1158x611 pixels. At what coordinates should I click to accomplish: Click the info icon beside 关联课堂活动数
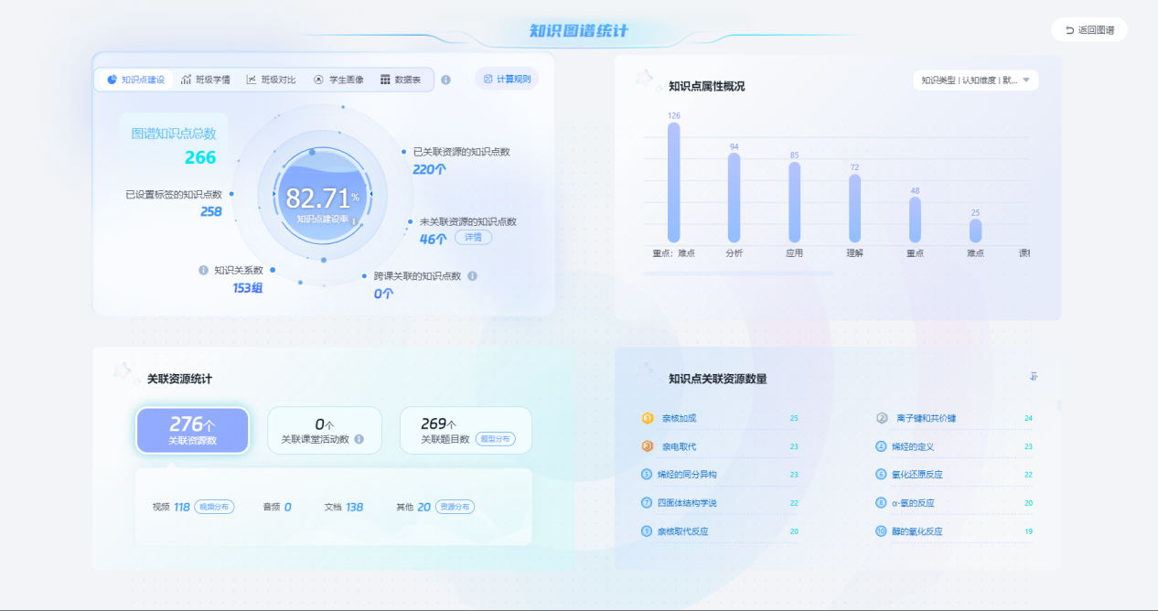(359, 439)
